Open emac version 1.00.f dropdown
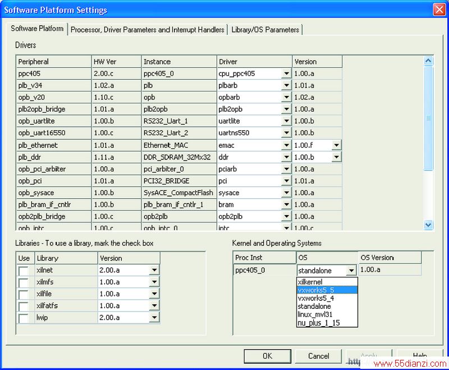449x370 pixels. tap(336, 145)
